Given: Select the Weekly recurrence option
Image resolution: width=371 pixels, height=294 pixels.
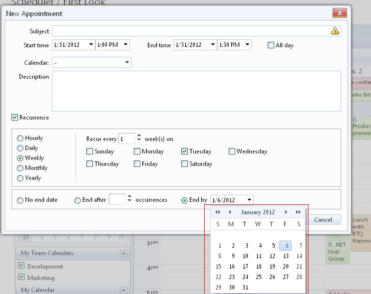Looking at the screenshot, I should tap(20, 158).
